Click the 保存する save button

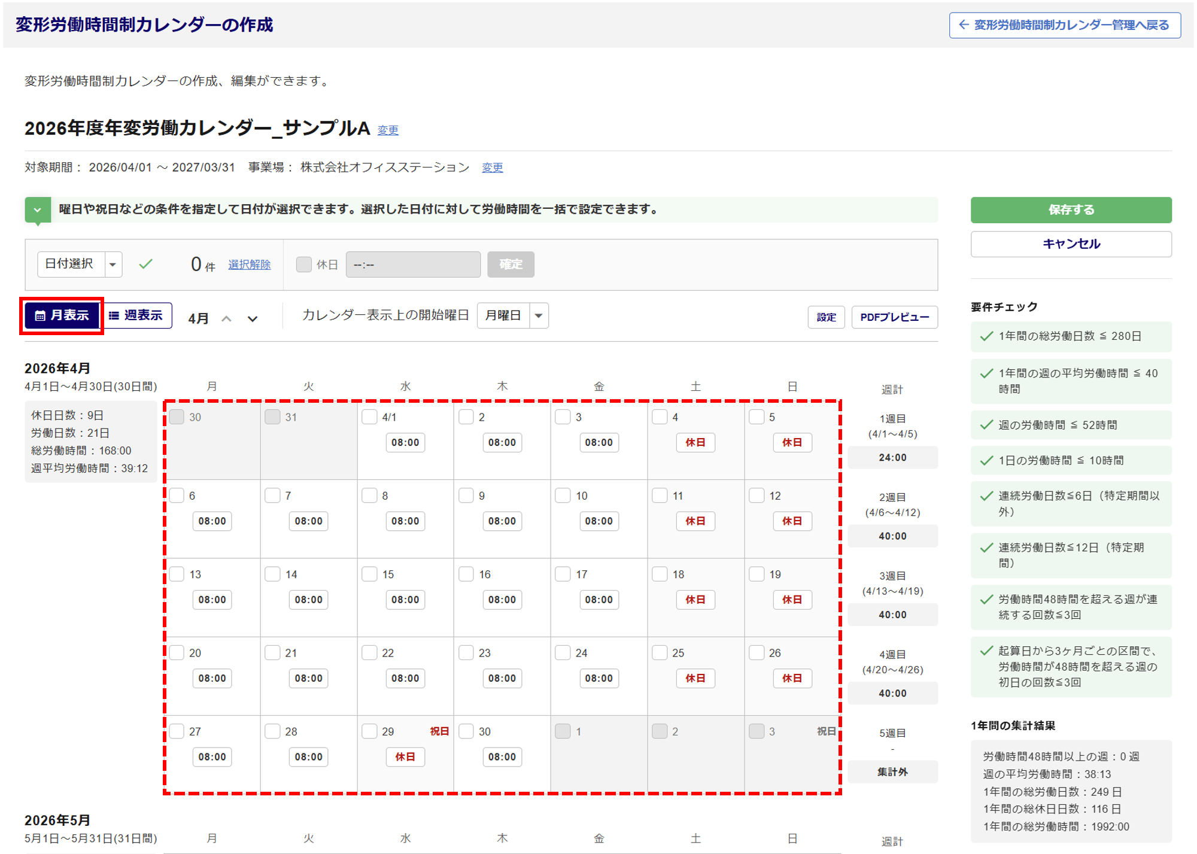click(1070, 210)
